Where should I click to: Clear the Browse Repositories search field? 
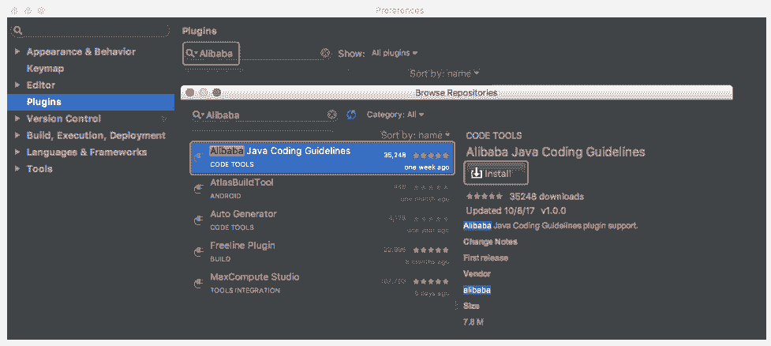(x=332, y=115)
